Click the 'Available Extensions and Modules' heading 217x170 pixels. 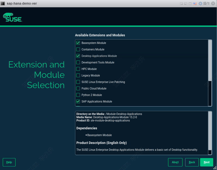[x=100, y=35]
